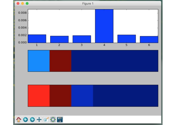Image resolution: width=176 pixels, height=125 pixels.
Task: Click the navy region of the bottom strip
Action: point(126,96)
